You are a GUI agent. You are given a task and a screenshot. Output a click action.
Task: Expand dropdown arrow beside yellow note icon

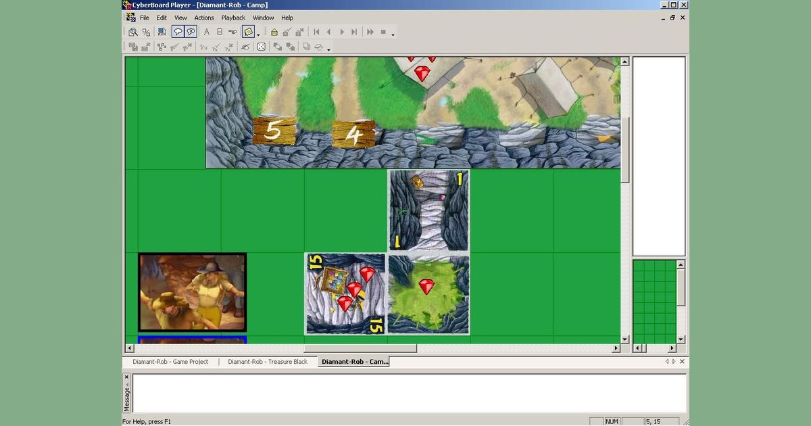point(258,34)
